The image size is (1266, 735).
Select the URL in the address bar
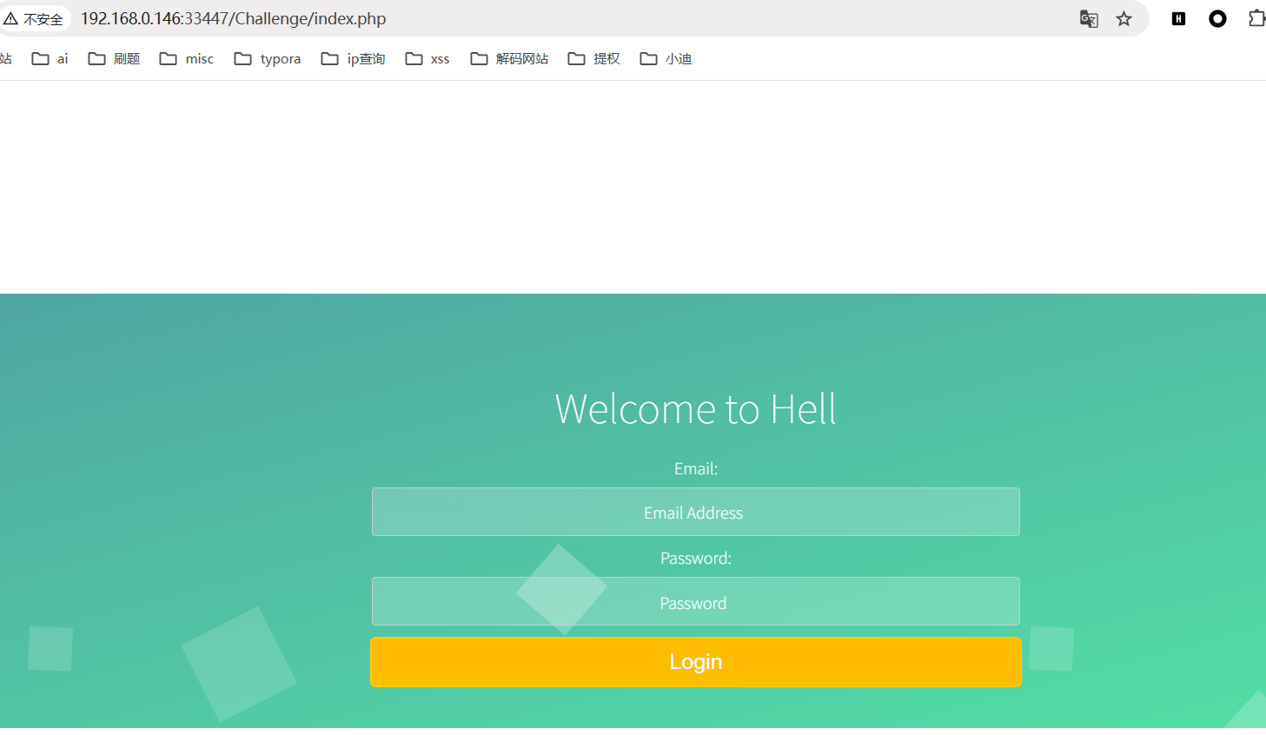[233, 18]
